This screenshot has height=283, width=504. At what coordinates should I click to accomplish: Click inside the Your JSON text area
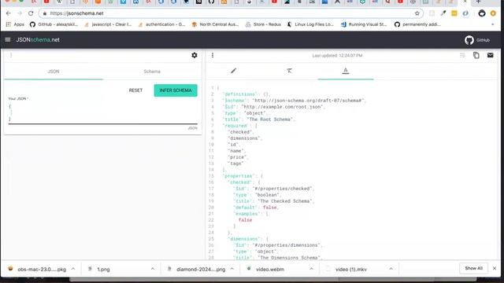[103, 112]
